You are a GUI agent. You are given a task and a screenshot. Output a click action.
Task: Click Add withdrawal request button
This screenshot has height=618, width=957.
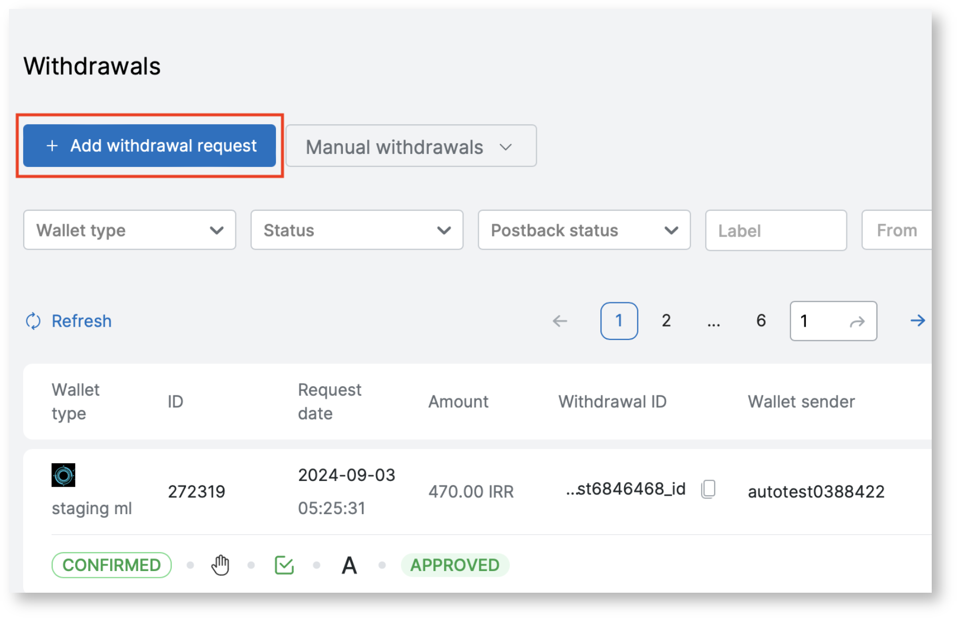(x=150, y=146)
